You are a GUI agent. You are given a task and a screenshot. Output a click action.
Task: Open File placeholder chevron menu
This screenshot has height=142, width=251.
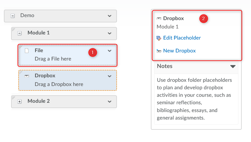pyautogui.click(x=109, y=51)
